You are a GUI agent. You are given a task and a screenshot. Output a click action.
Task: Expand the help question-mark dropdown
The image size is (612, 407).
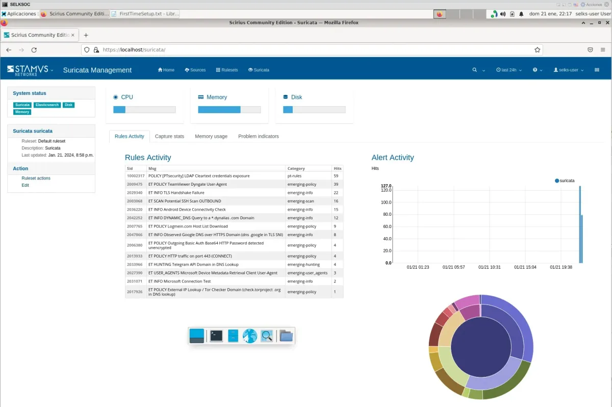pyautogui.click(x=538, y=70)
